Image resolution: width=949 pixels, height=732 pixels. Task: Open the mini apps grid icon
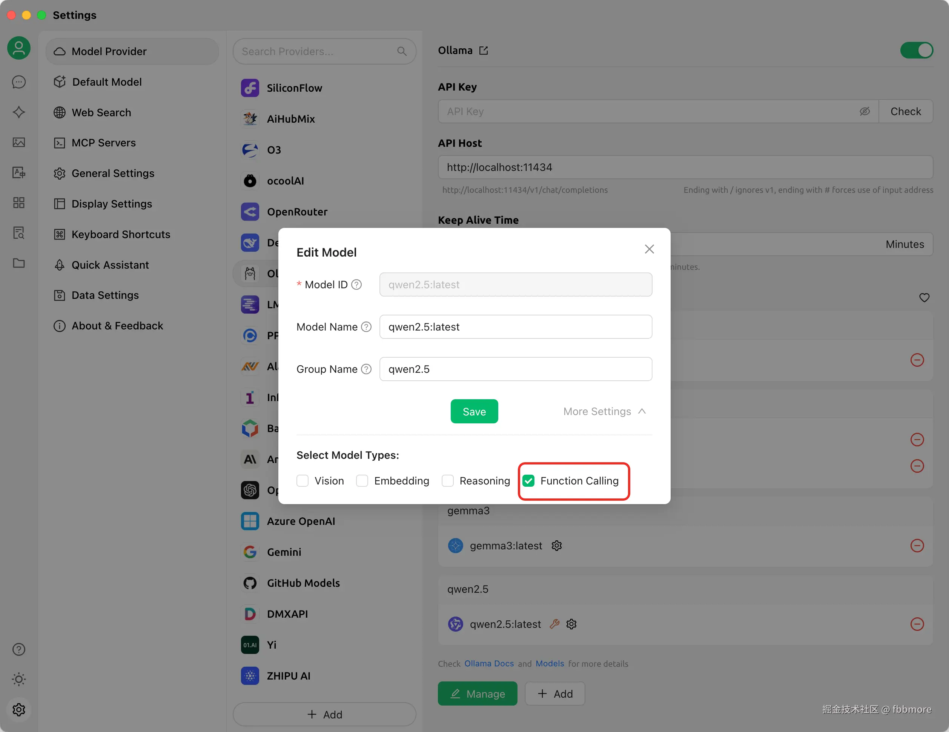point(19,203)
